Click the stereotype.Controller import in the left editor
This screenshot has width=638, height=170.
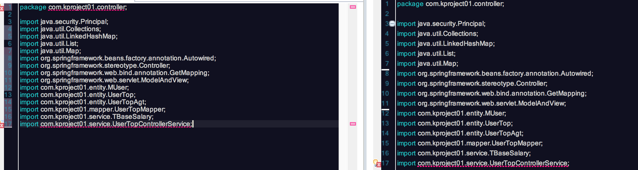point(95,65)
